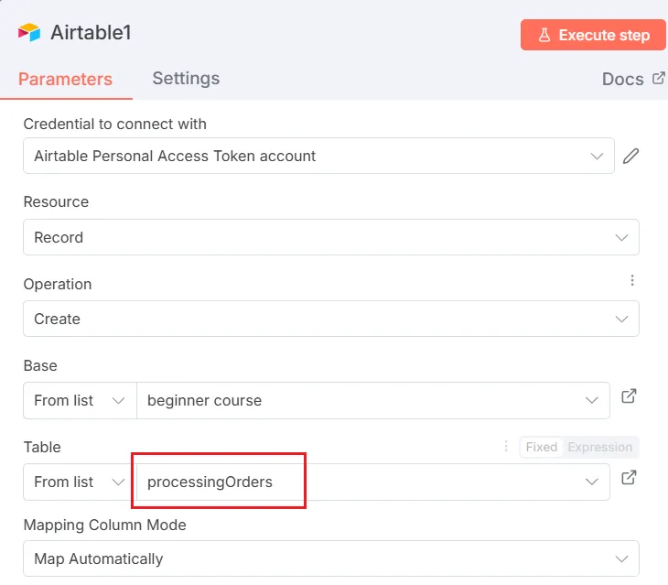The height and width of the screenshot is (585, 668).
Task: Open the Operation dropdown showing Create
Action: 330,319
